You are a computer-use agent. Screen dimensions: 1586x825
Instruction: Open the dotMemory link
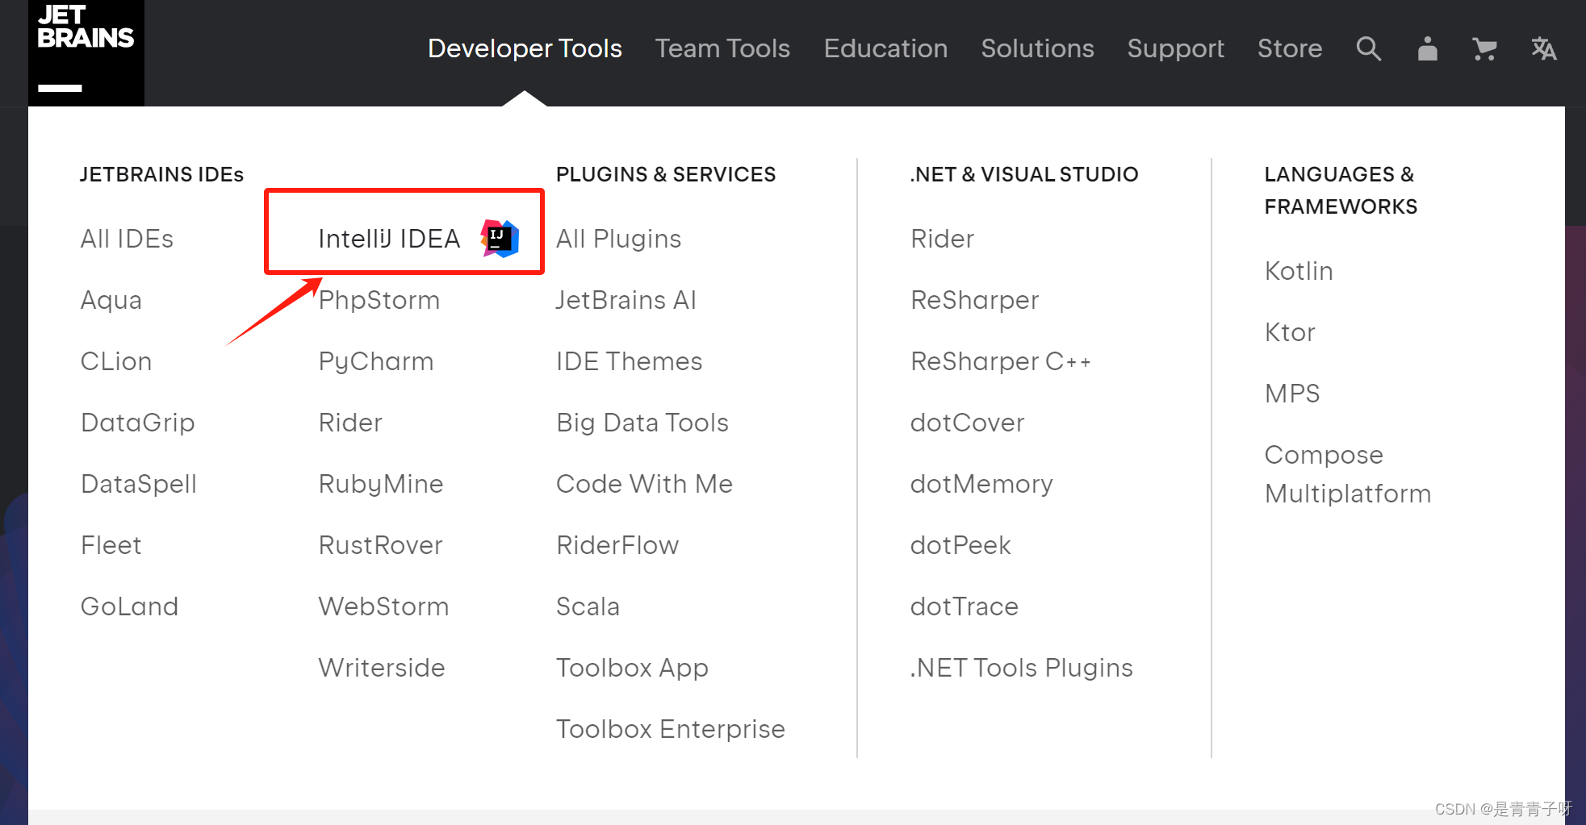tap(981, 484)
